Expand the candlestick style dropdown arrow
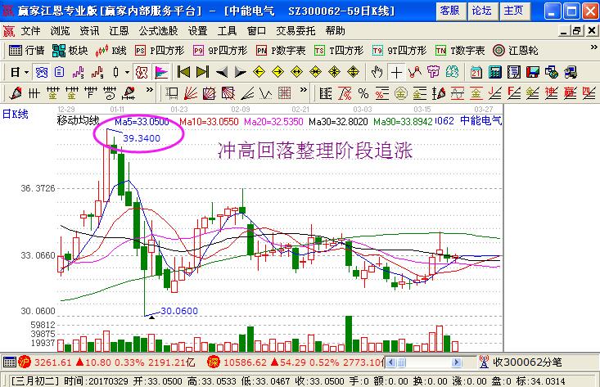Screen dimensions: 600x387 pos(127,71)
